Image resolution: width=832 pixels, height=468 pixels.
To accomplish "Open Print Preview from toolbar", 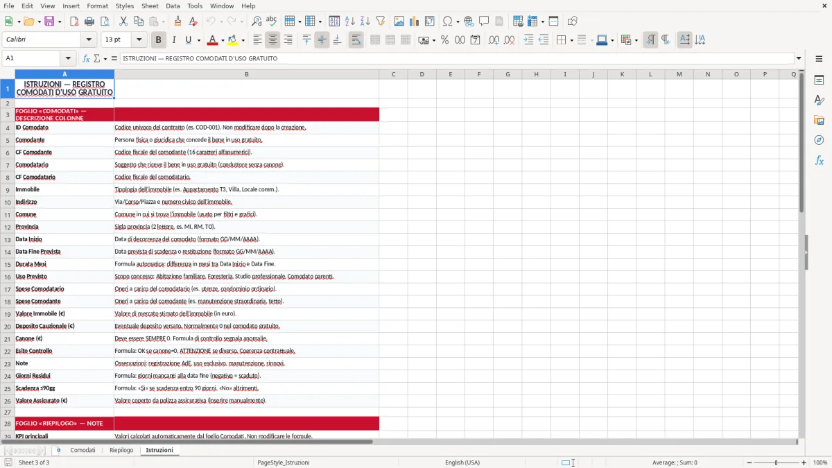I will click(x=104, y=21).
